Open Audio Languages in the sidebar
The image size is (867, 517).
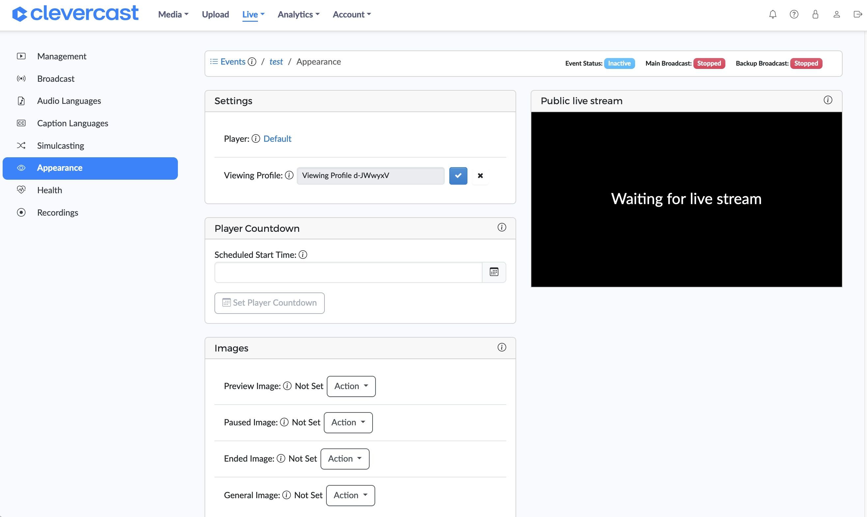90,101
